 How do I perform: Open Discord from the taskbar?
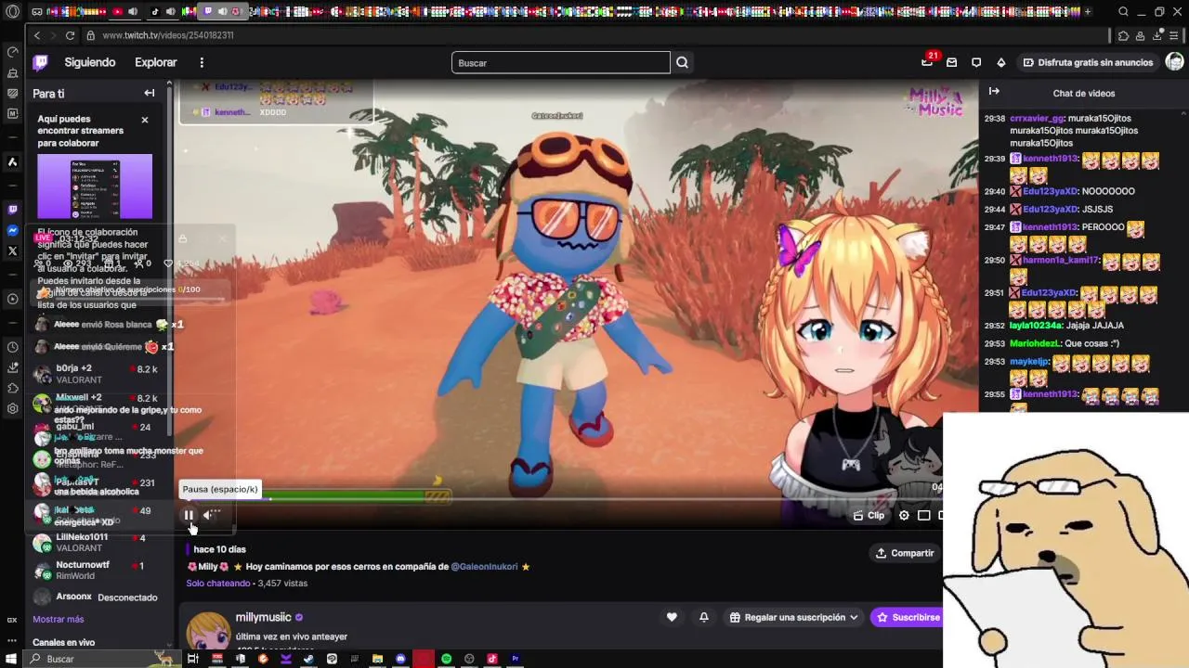coord(400,659)
